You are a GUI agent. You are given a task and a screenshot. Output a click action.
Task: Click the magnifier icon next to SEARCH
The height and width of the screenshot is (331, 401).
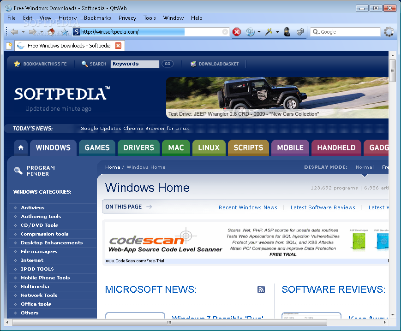point(84,64)
